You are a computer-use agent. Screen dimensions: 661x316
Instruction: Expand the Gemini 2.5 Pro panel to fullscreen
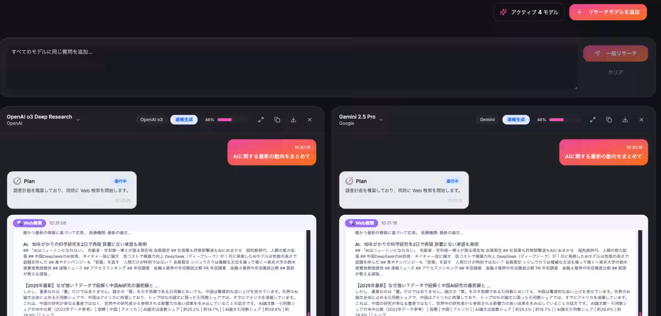point(593,119)
